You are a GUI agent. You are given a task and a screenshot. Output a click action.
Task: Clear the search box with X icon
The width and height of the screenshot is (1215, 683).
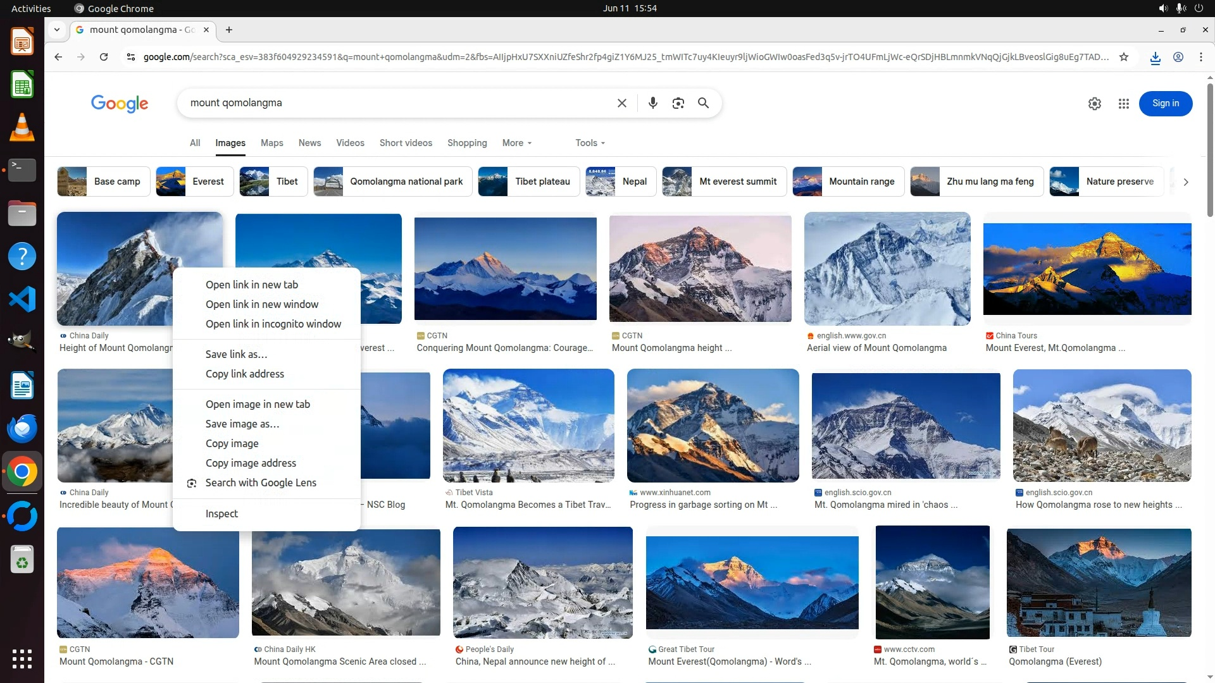coord(621,103)
